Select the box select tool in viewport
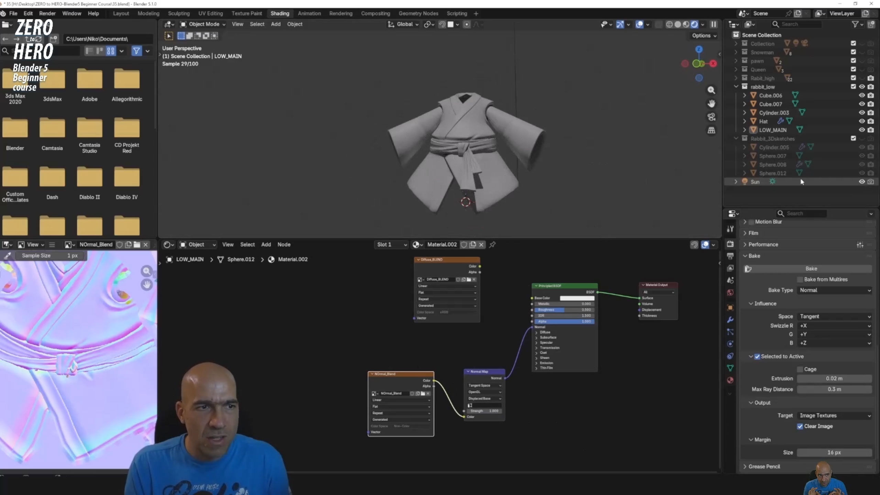The width and height of the screenshot is (880, 495). tap(181, 36)
